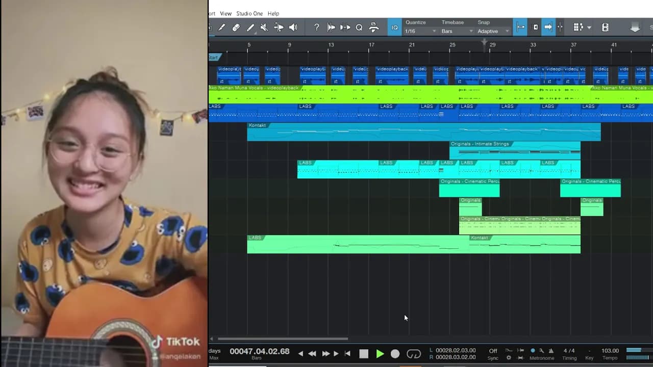Screen dimensions: 653x367
Task: Click bar 29 on the timeline ruler
Action: pyautogui.click(x=492, y=45)
